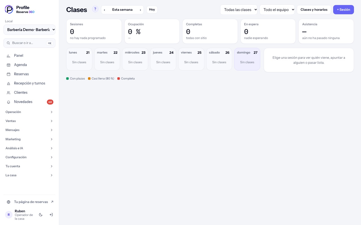Image resolution: width=361 pixels, height=225 pixels.
Task: Expand the Análisis e IA section
Action: tap(29, 148)
